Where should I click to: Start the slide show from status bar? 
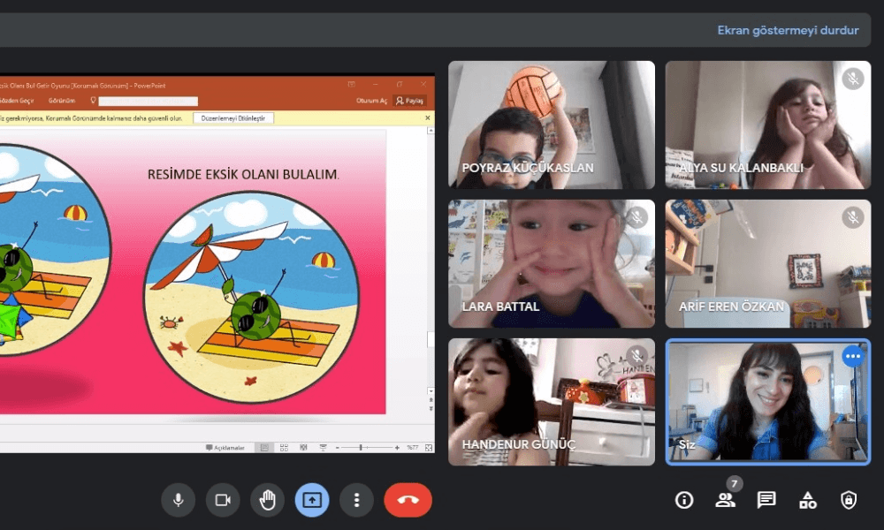(x=323, y=448)
